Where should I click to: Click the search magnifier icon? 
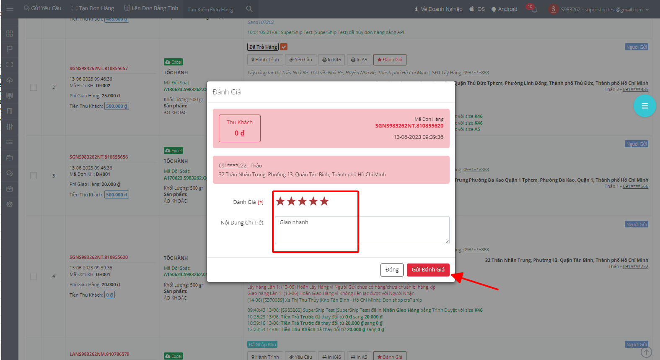[249, 9]
